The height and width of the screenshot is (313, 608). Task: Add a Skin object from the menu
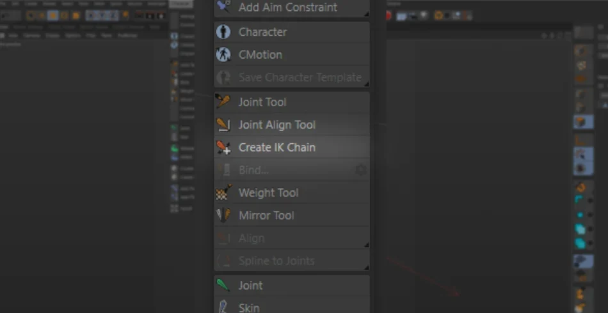click(292, 305)
